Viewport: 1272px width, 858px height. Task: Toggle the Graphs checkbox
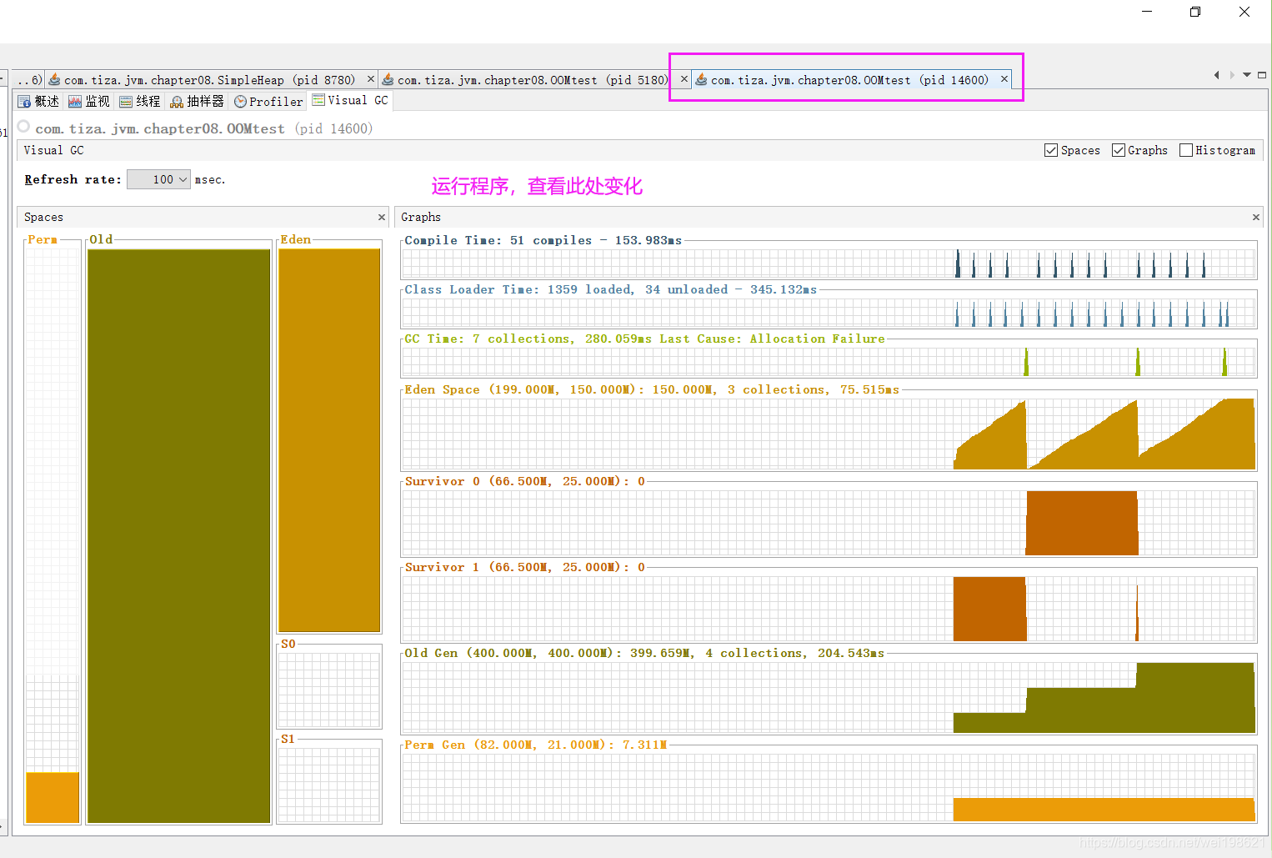pyautogui.click(x=1119, y=150)
